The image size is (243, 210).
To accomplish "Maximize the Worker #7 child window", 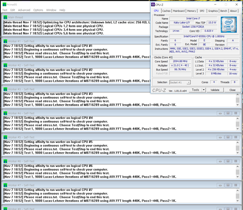I will pos(228,185).
